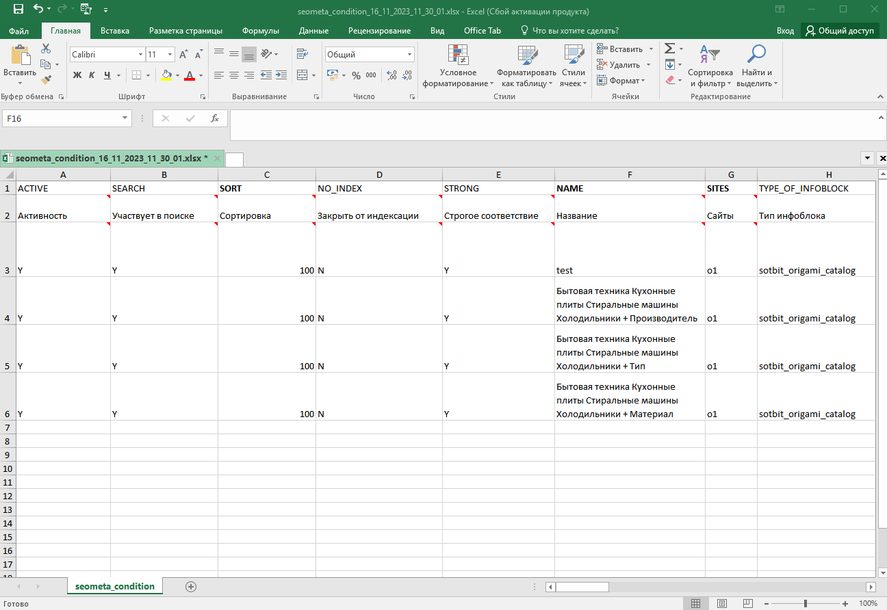Click the Cut scissors icon
The width and height of the screenshot is (887, 610).
46,49
